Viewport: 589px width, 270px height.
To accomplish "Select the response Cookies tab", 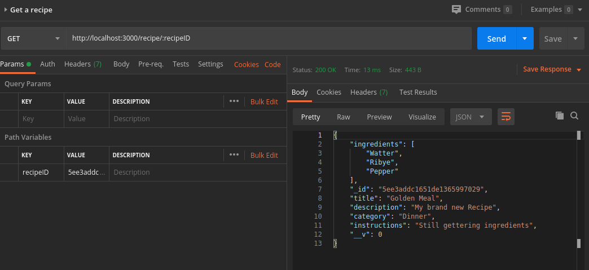I will point(329,92).
